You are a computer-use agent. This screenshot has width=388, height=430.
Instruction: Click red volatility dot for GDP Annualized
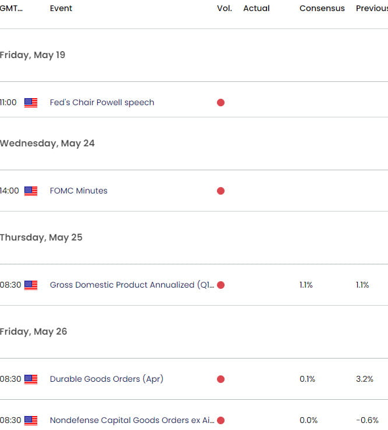coord(221,285)
